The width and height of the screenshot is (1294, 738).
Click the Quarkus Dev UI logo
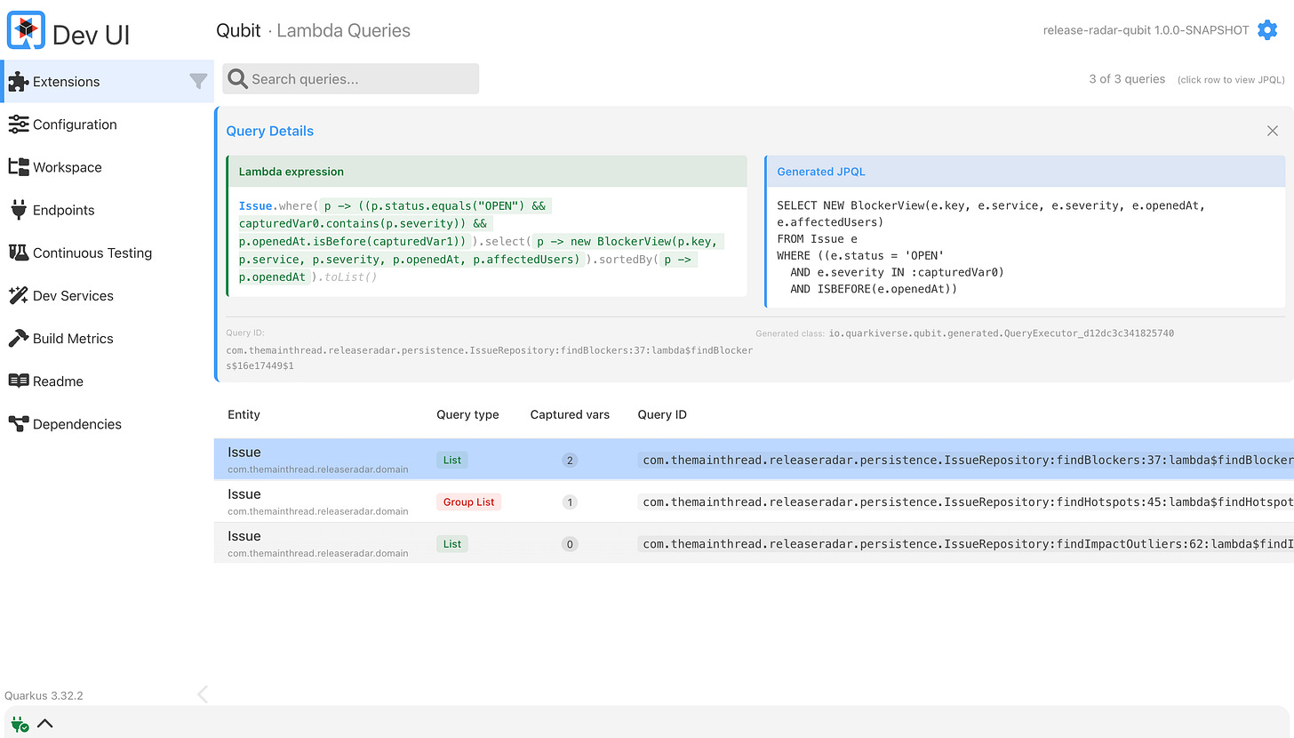[26, 30]
